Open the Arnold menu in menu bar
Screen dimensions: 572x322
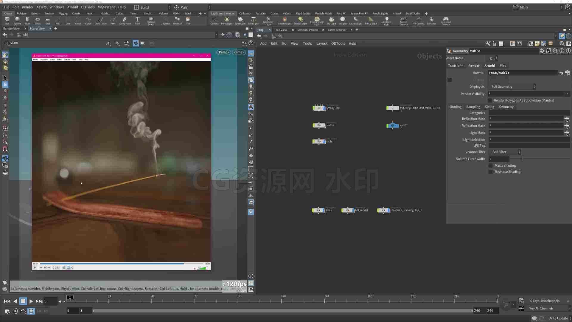click(x=72, y=7)
